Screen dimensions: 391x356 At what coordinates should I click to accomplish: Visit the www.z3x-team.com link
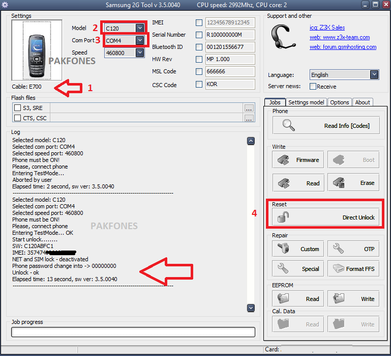[340, 37]
